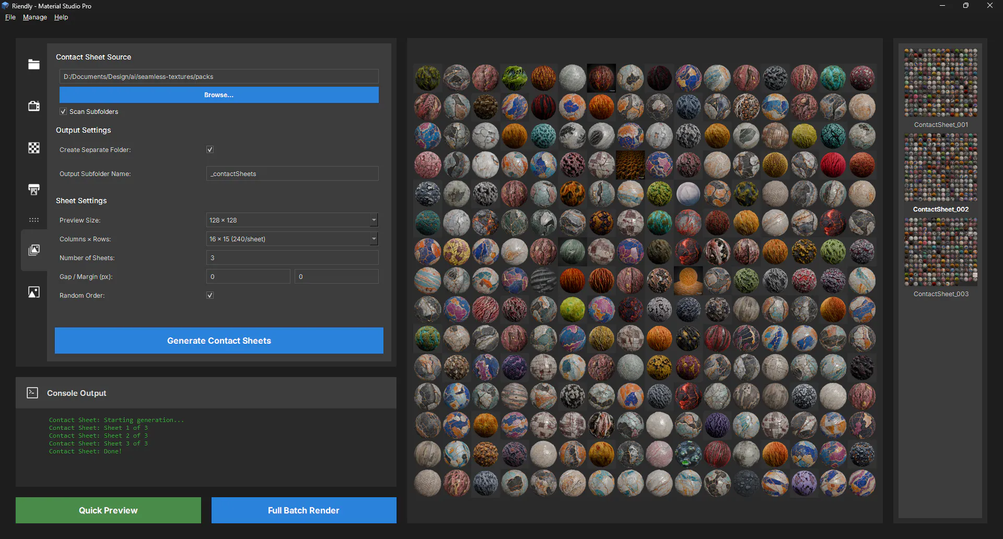Select the ContactSheet_002 thumbnail
Screen dimensions: 1003x539
tap(941, 167)
